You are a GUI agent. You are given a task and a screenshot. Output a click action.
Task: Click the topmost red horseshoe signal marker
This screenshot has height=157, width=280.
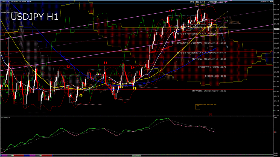(171, 11)
